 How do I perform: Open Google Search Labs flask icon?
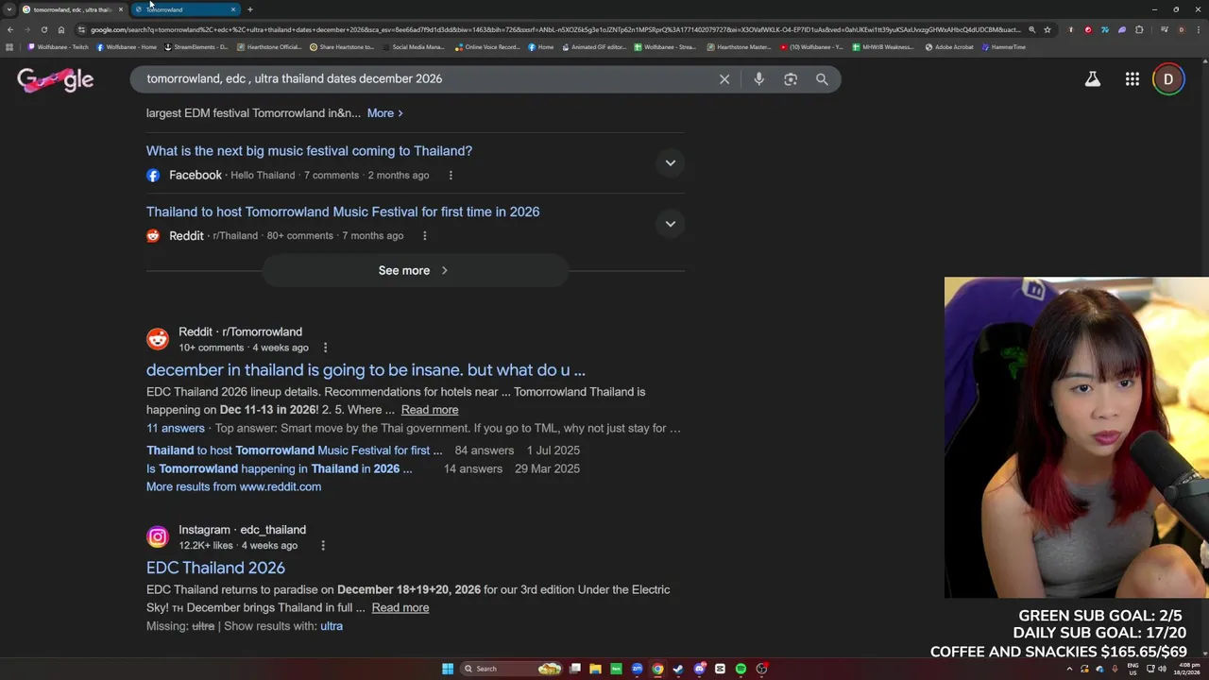point(1093,79)
